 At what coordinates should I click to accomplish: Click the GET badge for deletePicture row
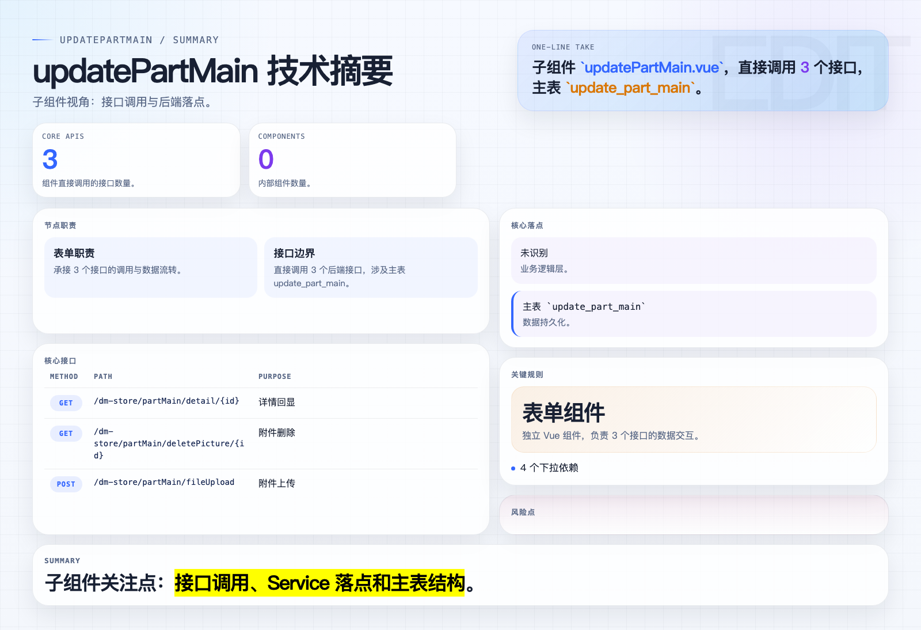(66, 434)
